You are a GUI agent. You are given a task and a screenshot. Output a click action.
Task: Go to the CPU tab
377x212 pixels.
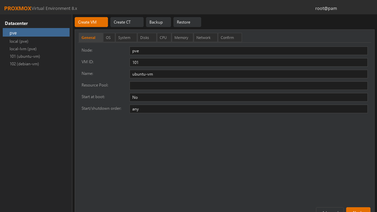(x=164, y=38)
